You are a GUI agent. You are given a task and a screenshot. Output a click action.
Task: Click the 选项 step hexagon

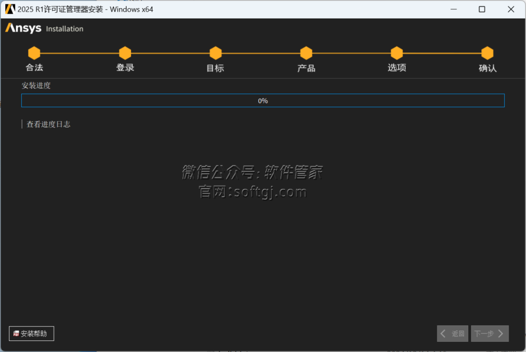[397, 53]
